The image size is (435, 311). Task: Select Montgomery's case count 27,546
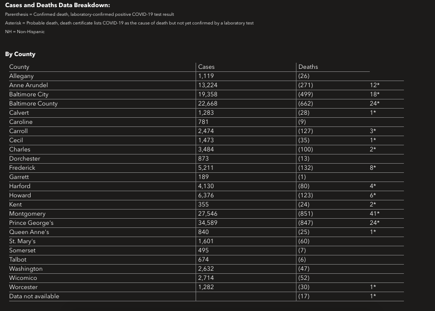208,214
